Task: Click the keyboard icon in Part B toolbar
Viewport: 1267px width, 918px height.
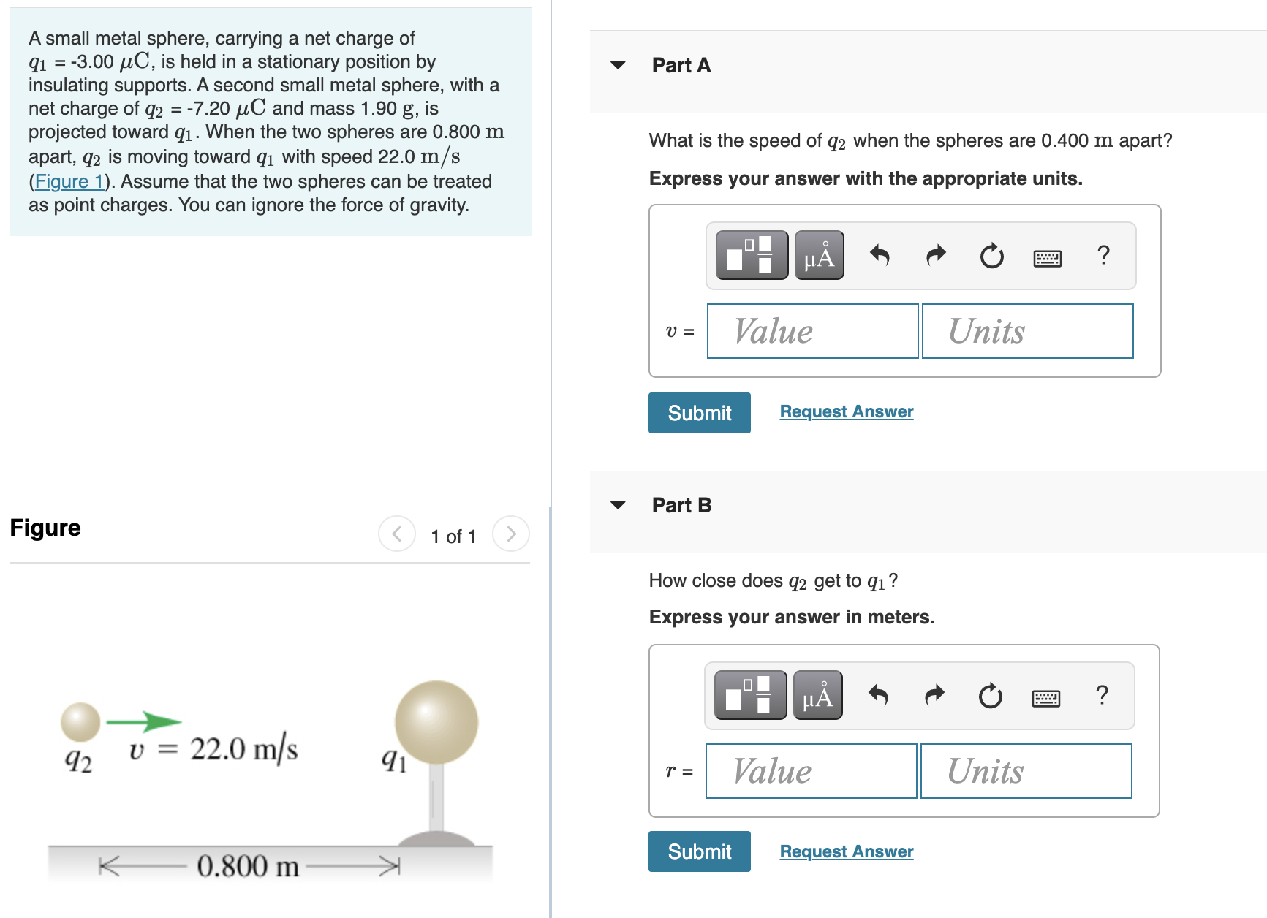Action: pyautogui.click(x=1048, y=697)
